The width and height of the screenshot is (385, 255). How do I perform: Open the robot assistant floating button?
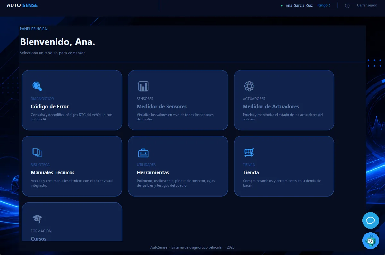(371, 240)
